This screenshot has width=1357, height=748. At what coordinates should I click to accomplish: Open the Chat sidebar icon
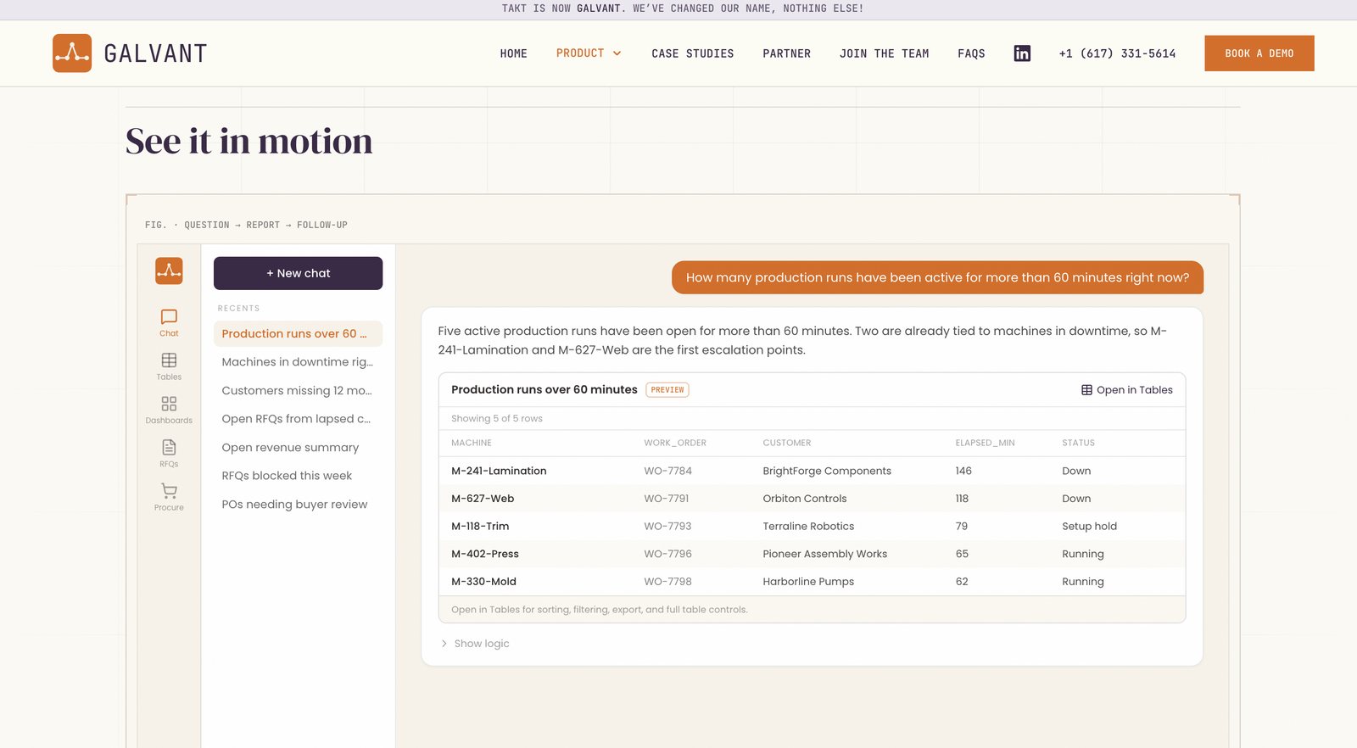pos(169,322)
